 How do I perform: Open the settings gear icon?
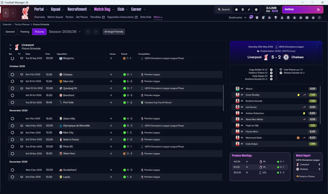coord(256,9)
